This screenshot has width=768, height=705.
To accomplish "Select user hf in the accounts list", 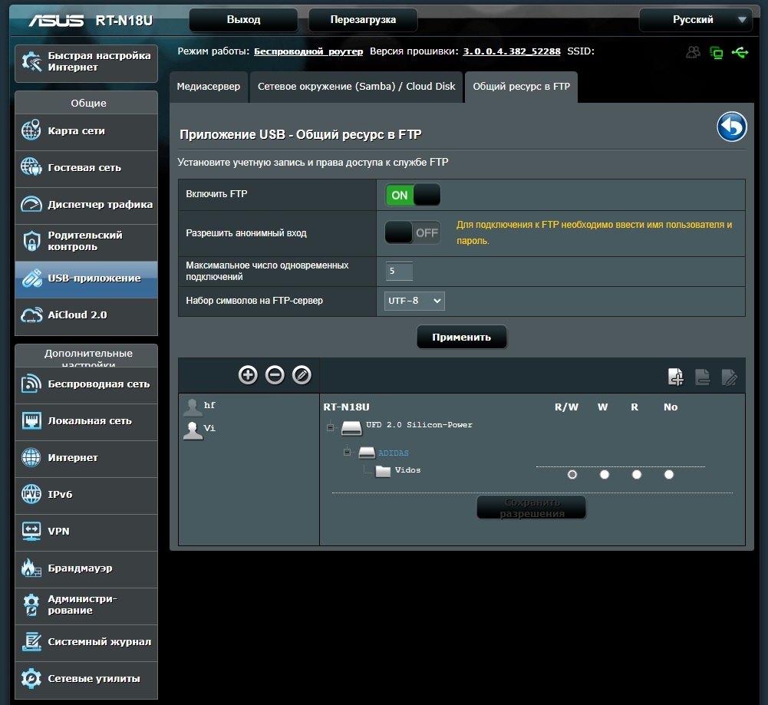I will (x=209, y=405).
